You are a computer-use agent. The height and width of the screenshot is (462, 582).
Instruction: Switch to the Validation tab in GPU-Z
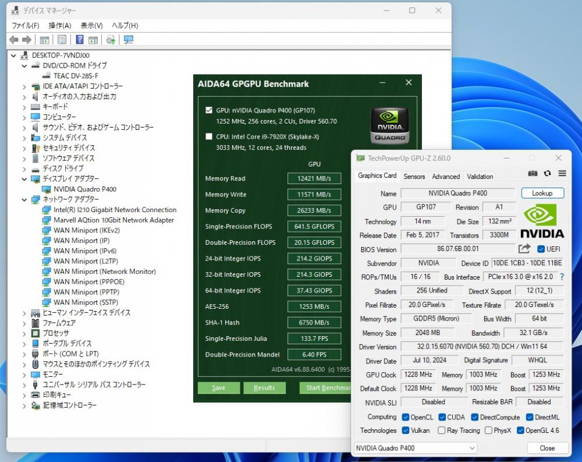(x=480, y=176)
